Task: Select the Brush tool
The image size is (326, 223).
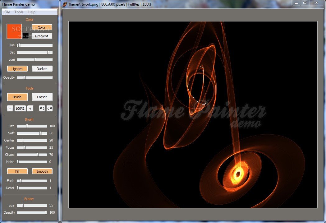Action: (17, 97)
